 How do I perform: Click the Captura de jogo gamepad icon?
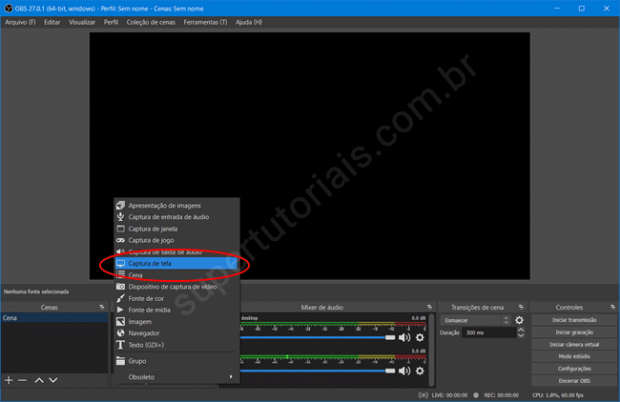[x=120, y=240]
